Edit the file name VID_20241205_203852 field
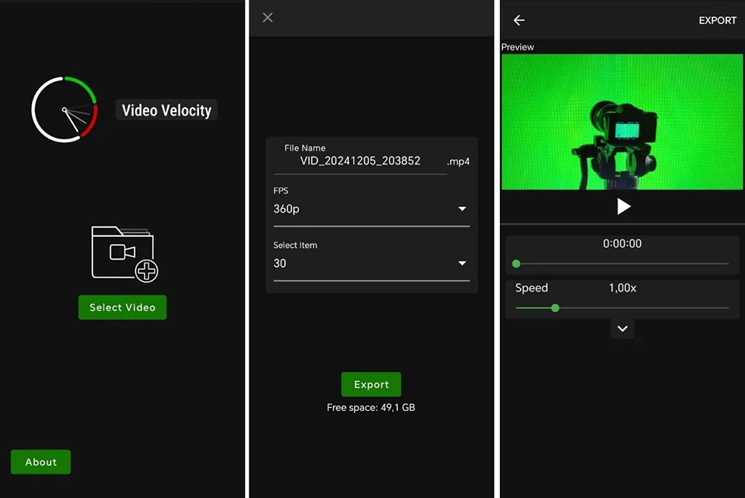This screenshot has width=745, height=498. click(360, 161)
